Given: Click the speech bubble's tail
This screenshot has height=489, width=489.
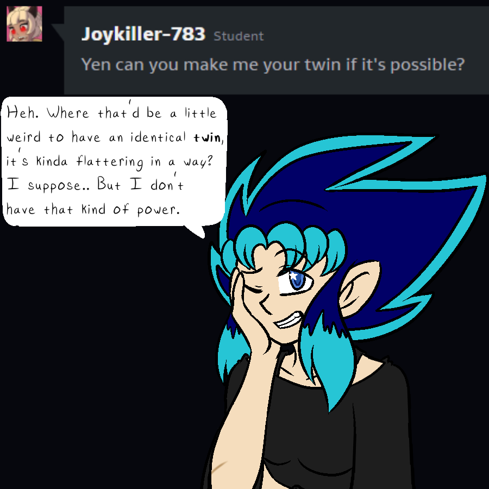Looking at the screenshot, I should click(196, 231).
